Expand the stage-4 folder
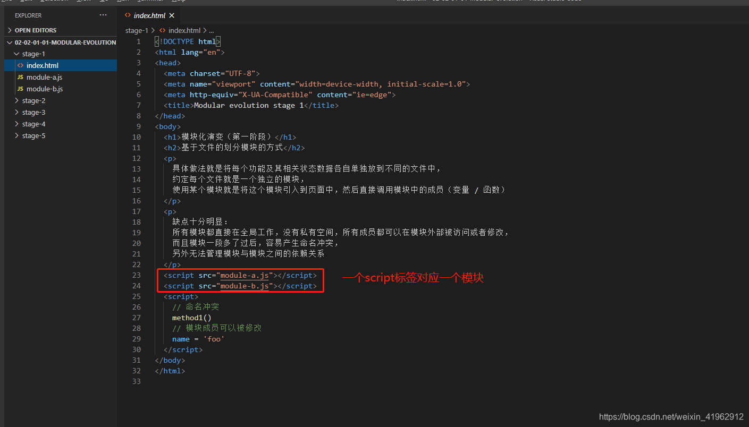This screenshot has width=749, height=427. click(60, 124)
